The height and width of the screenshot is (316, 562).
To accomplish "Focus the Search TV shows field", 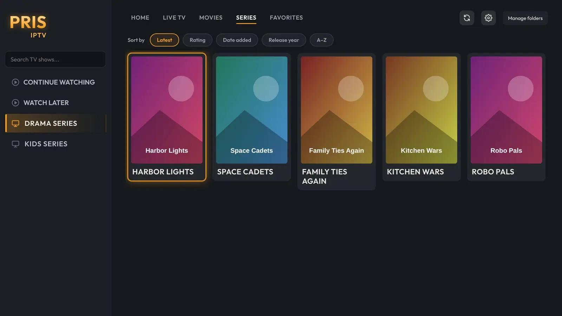I will coord(55,59).
